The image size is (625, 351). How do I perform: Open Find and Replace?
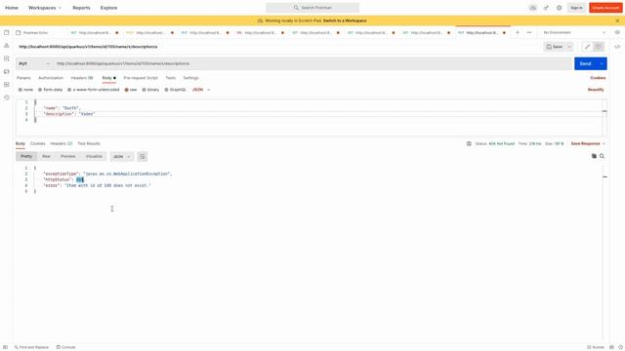pos(31,347)
